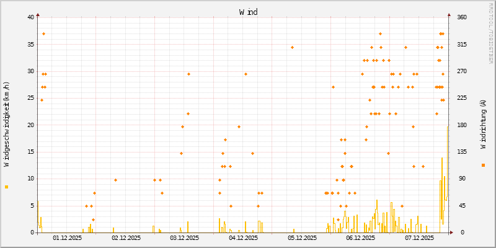The height and width of the screenshot is (248, 496).
Task: Click the 180 tick on the right direction axis
Action: pyautogui.click(x=462, y=125)
